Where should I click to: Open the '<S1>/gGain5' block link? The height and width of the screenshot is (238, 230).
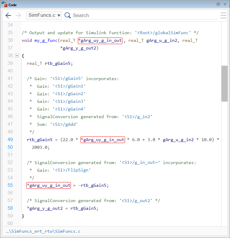(67, 79)
